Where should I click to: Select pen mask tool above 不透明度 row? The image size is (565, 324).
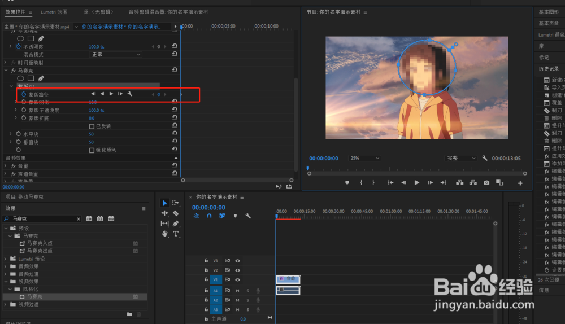pyautogui.click(x=41, y=38)
